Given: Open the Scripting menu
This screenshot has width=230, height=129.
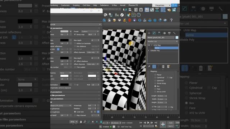Looking at the screenshot, I should 76,5.
